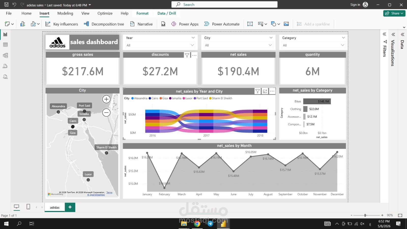
Task: Switch to Table view in left sidebar
Action: click(x=5, y=45)
